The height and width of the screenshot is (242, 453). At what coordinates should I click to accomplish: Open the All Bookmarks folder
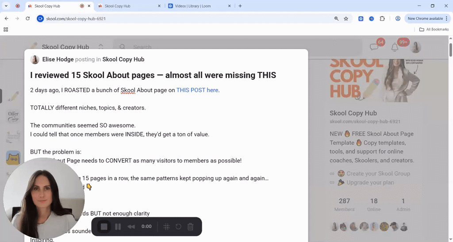click(x=434, y=30)
